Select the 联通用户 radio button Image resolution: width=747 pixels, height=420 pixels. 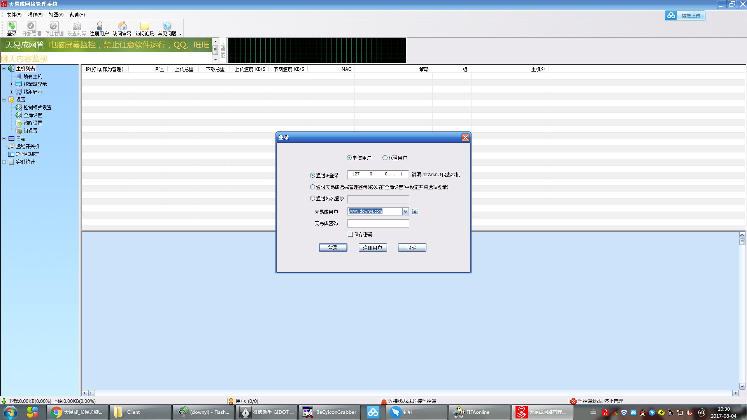pyautogui.click(x=385, y=158)
